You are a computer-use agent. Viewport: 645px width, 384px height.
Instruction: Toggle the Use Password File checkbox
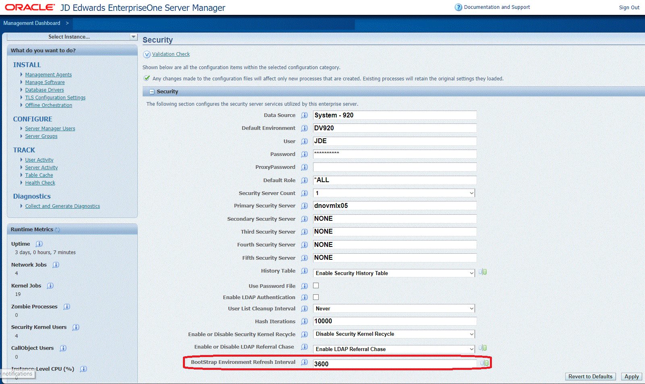click(x=316, y=286)
